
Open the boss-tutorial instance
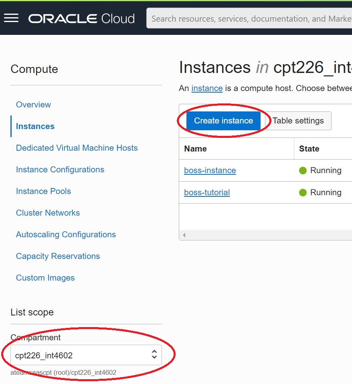click(207, 192)
